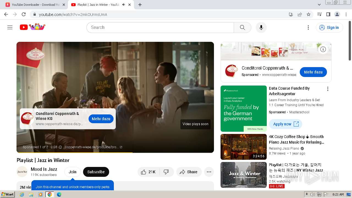Click the search magnifier button
The image size is (352, 198).
(242, 27)
